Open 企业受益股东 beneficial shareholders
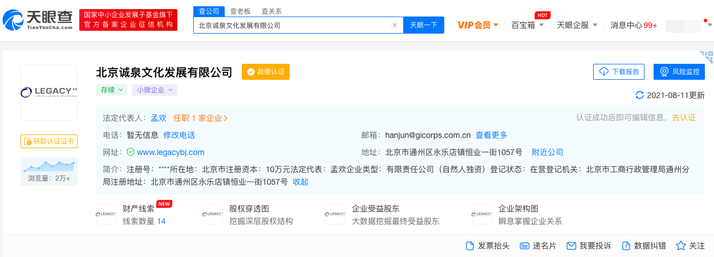 [x=375, y=209]
